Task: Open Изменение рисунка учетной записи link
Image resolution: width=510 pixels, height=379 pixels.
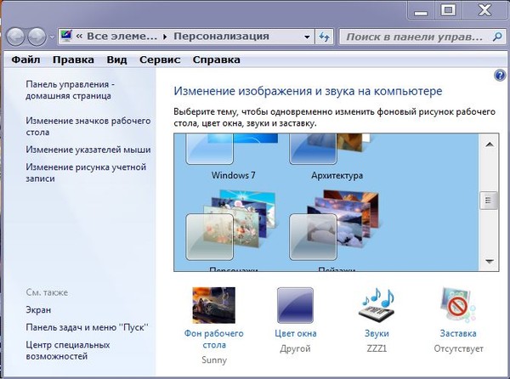Action: [86, 173]
